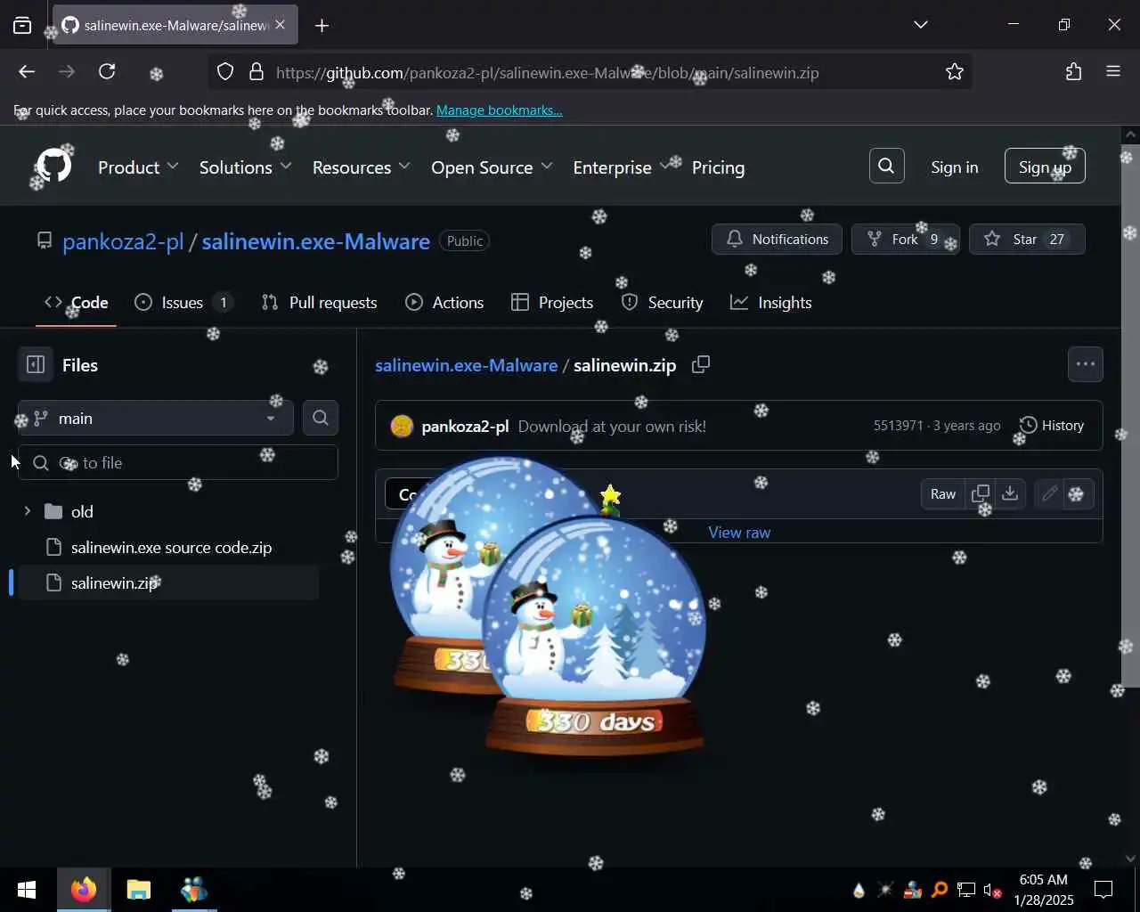Open the notification center icon
Image resolution: width=1140 pixels, height=912 pixels.
[x=1103, y=889]
